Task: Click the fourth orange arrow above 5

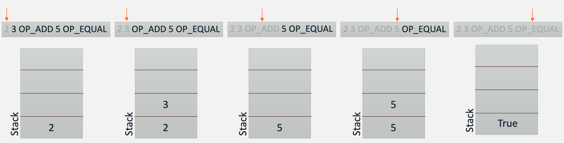Action: click(397, 15)
